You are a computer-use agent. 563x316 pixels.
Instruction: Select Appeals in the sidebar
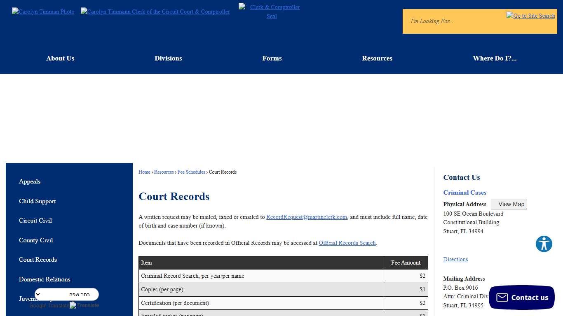[30, 181]
